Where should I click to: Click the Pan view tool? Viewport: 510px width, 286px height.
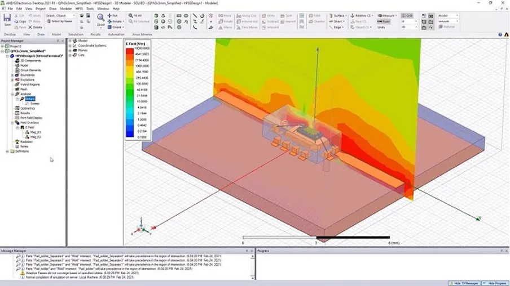(114, 16)
